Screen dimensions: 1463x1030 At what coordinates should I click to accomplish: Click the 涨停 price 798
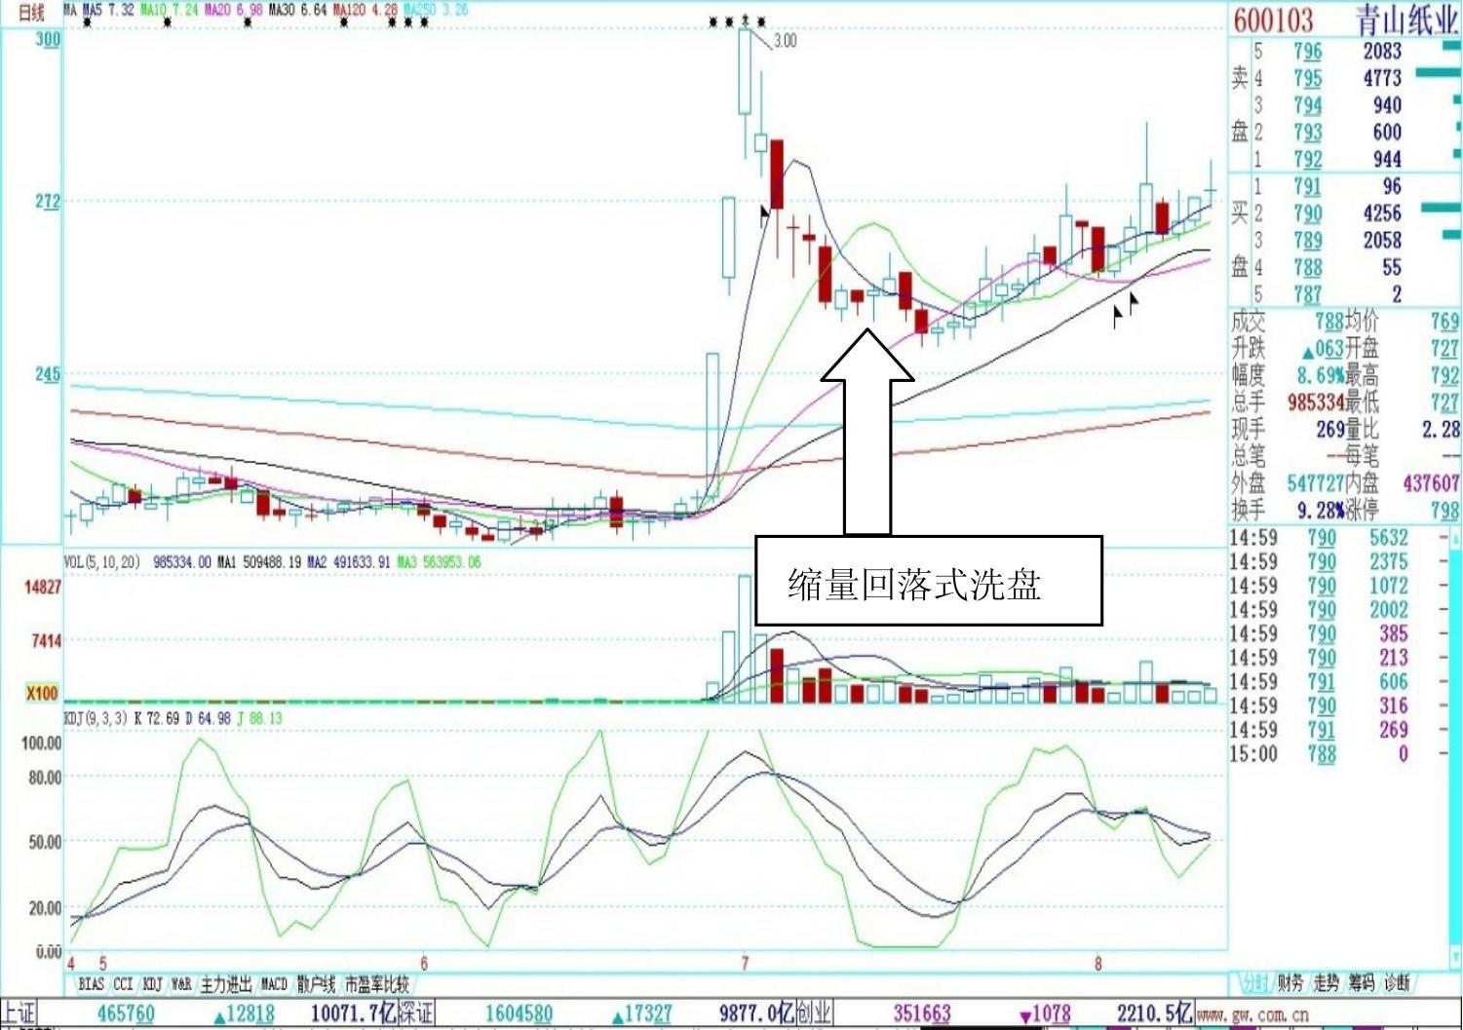(x=1444, y=510)
